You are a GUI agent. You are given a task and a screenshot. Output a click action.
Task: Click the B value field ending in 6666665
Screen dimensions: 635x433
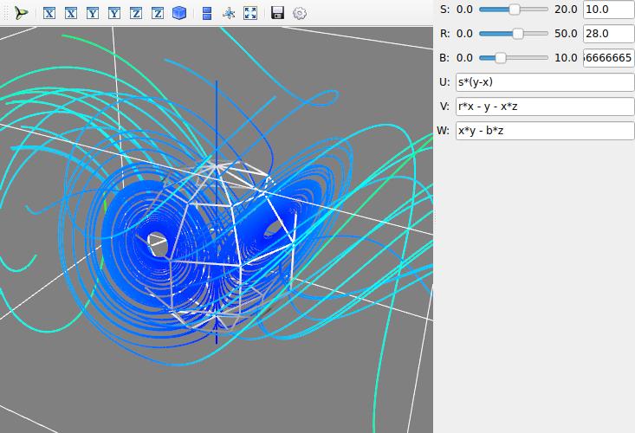[609, 58]
